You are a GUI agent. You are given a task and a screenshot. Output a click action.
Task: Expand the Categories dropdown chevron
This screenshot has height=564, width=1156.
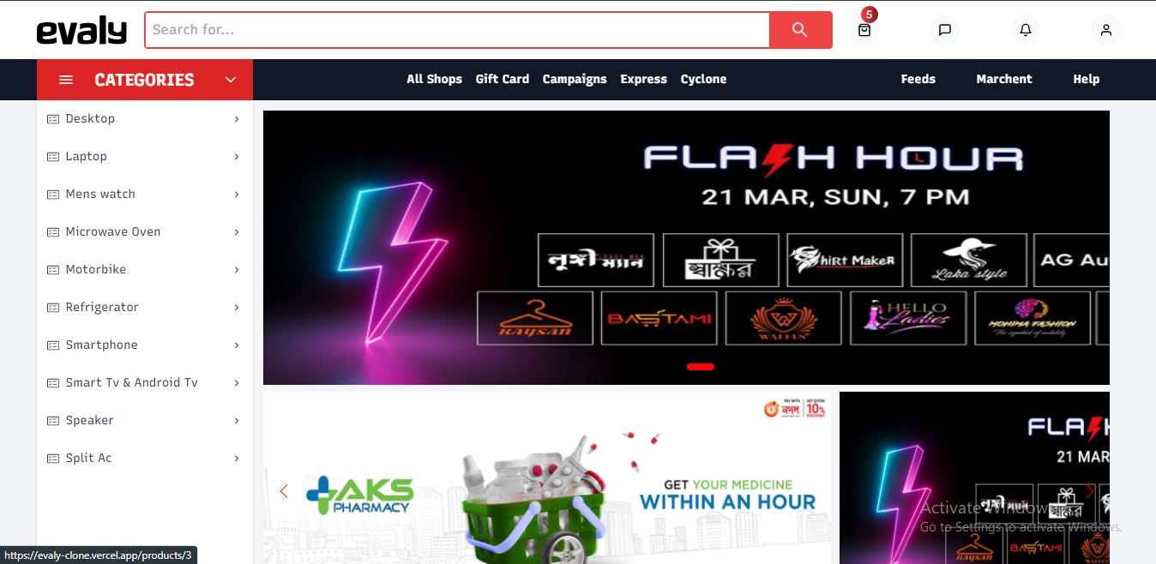(231, 80)
